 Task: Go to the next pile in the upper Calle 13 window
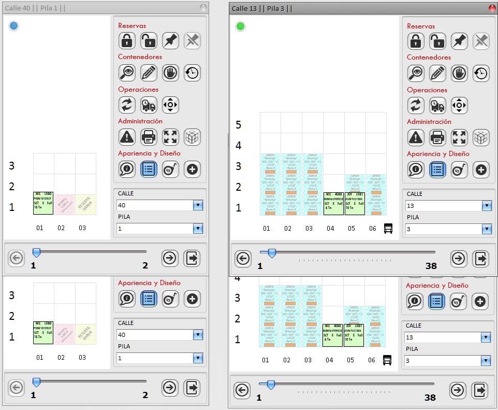pos(459,259)
